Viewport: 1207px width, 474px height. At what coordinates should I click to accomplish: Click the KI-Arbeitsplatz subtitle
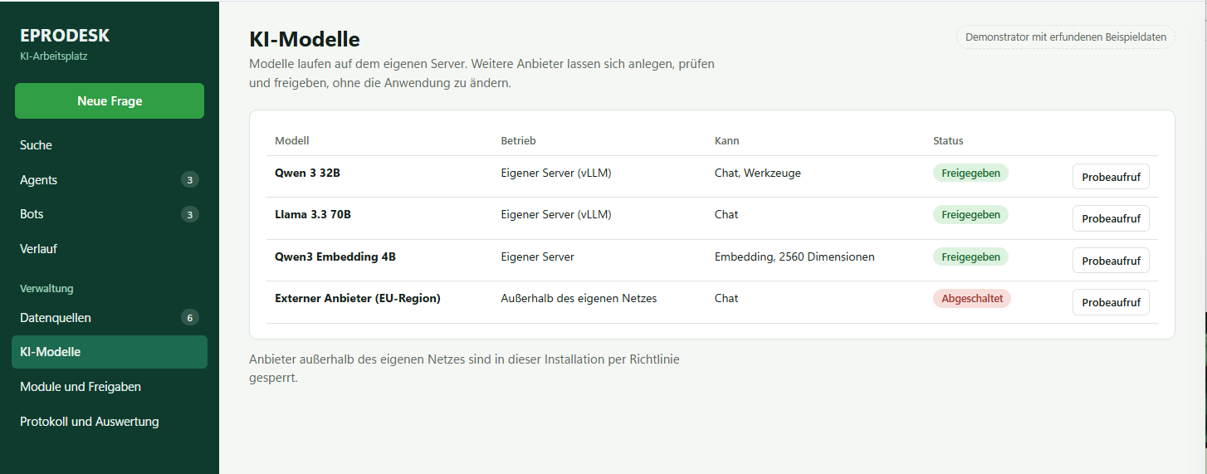(54, 57)
